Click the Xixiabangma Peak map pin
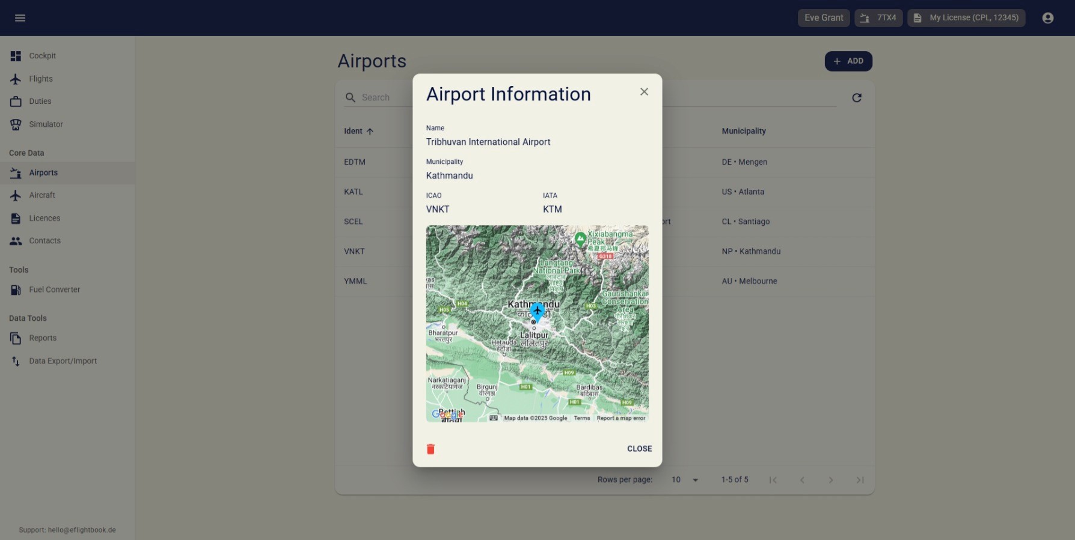Image resolution: width=1075 pixels, height=540 pixels. 580,239
